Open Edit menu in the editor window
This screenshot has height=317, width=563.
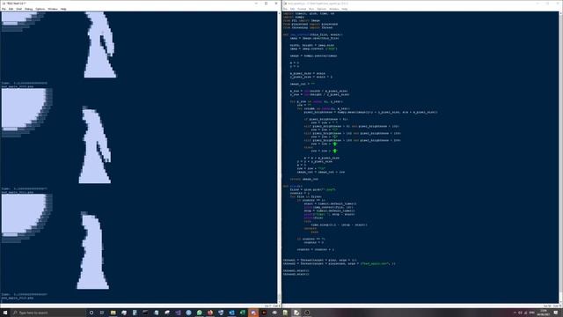point(293,9)
